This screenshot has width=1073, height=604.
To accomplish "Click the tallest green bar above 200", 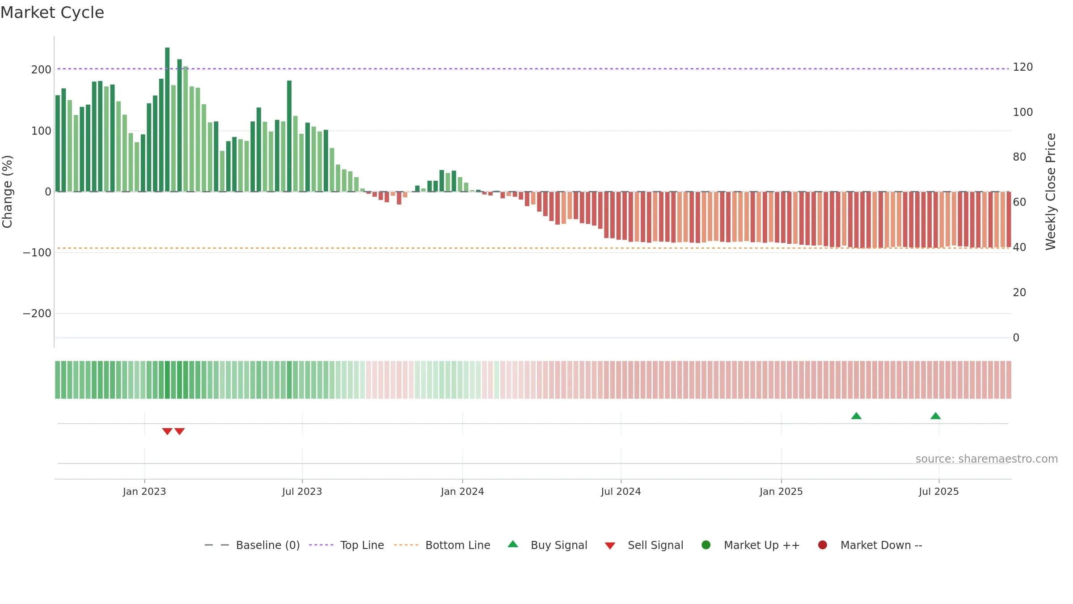I will (167, 119).
